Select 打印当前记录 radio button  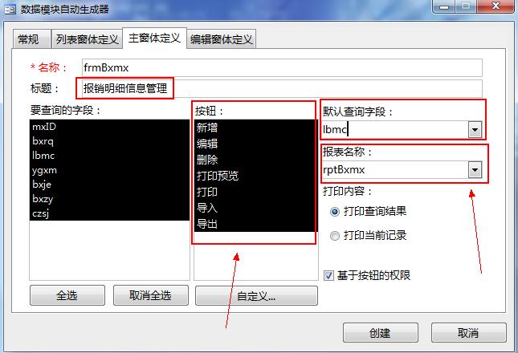pyautogui.click(x=335, y=236)
